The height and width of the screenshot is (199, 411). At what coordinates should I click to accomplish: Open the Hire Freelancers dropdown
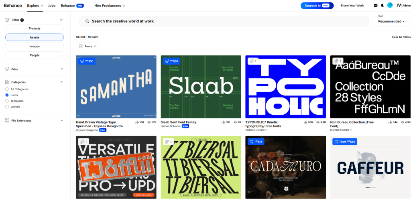110,6
